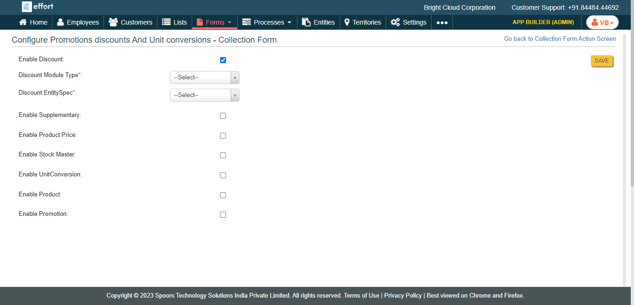The width and height of the screenshot is (634, 305).
Task: Open the three-dots more menu
Action: [x=442, y=22]
